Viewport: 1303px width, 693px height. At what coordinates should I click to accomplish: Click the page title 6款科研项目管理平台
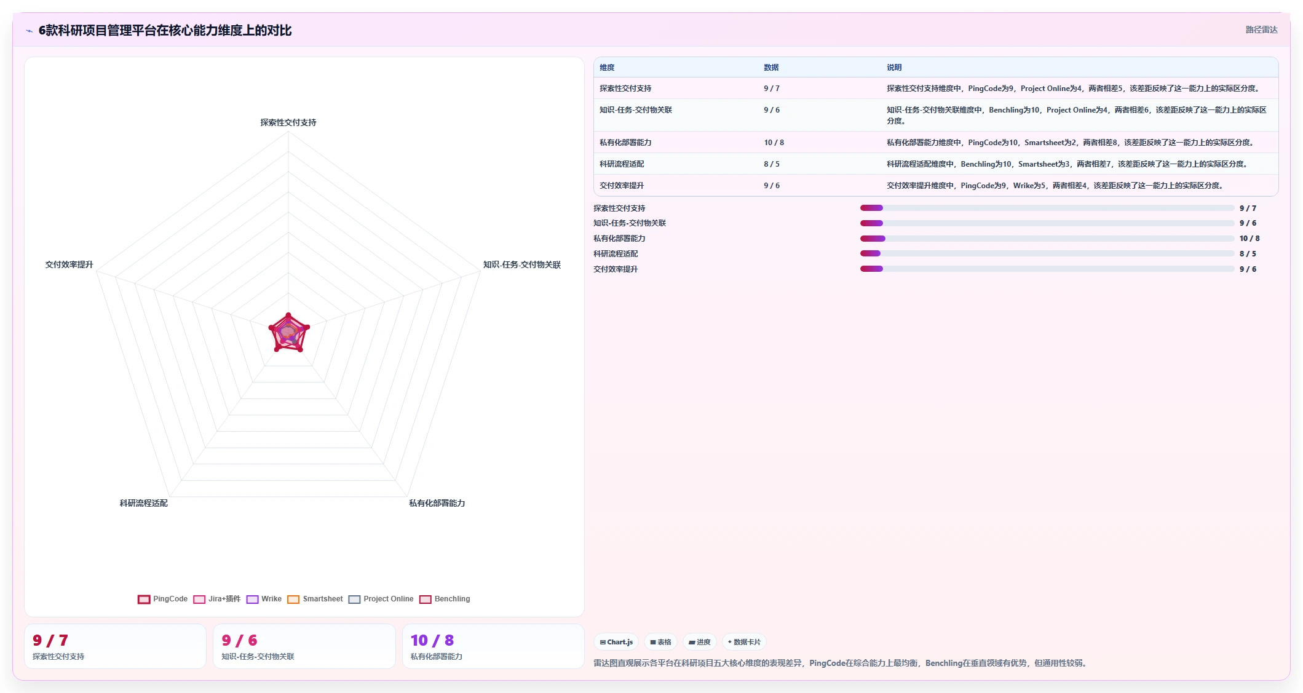pos(165,30)
